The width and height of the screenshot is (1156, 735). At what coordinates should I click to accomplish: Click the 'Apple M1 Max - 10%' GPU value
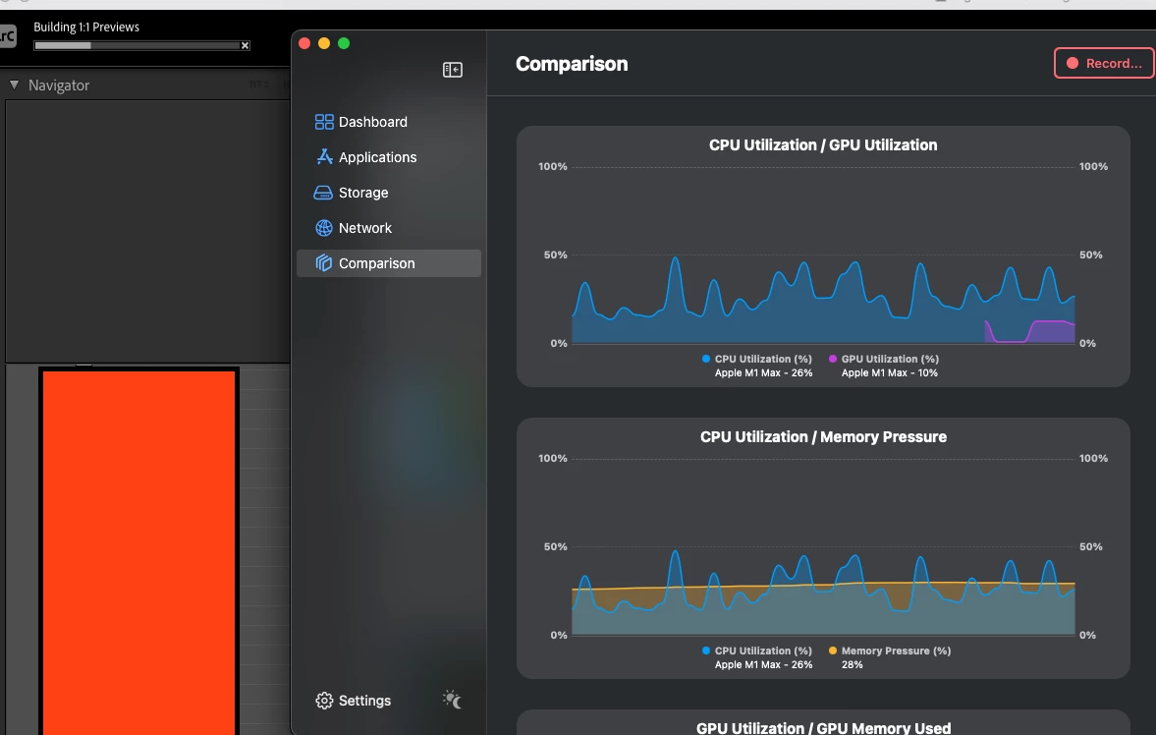pos(889,372)
